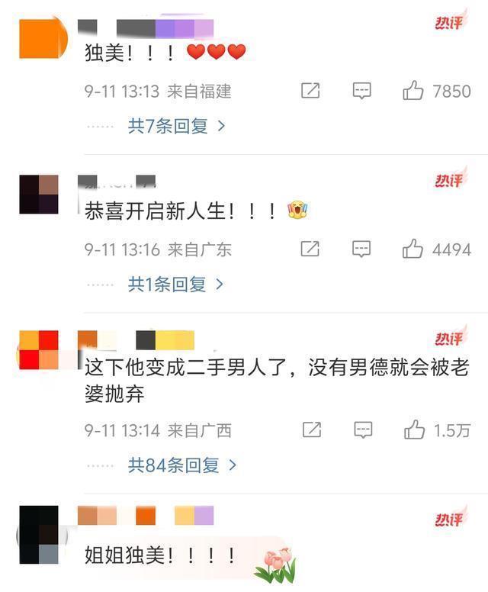Open the dark avatar of second commenter
Screen dimensions: 488x592
tap(39, 195)
